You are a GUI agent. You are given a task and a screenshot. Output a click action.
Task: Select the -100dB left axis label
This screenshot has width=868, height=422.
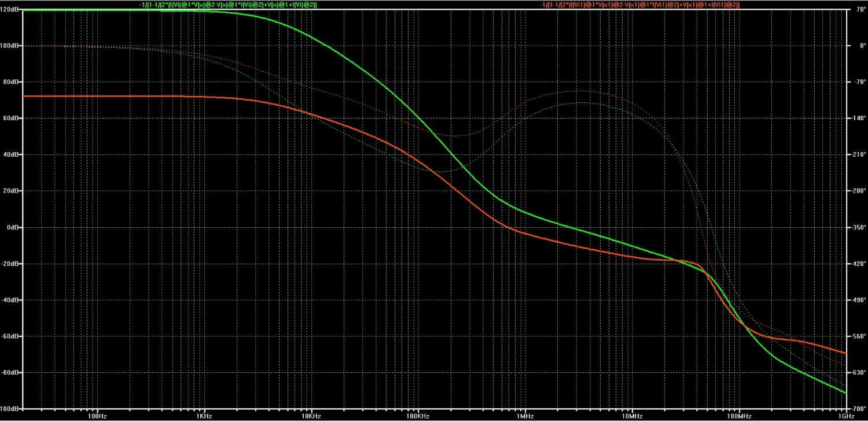pos(10,409)
